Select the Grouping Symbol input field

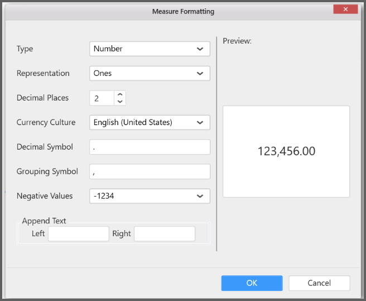[149, 171]
